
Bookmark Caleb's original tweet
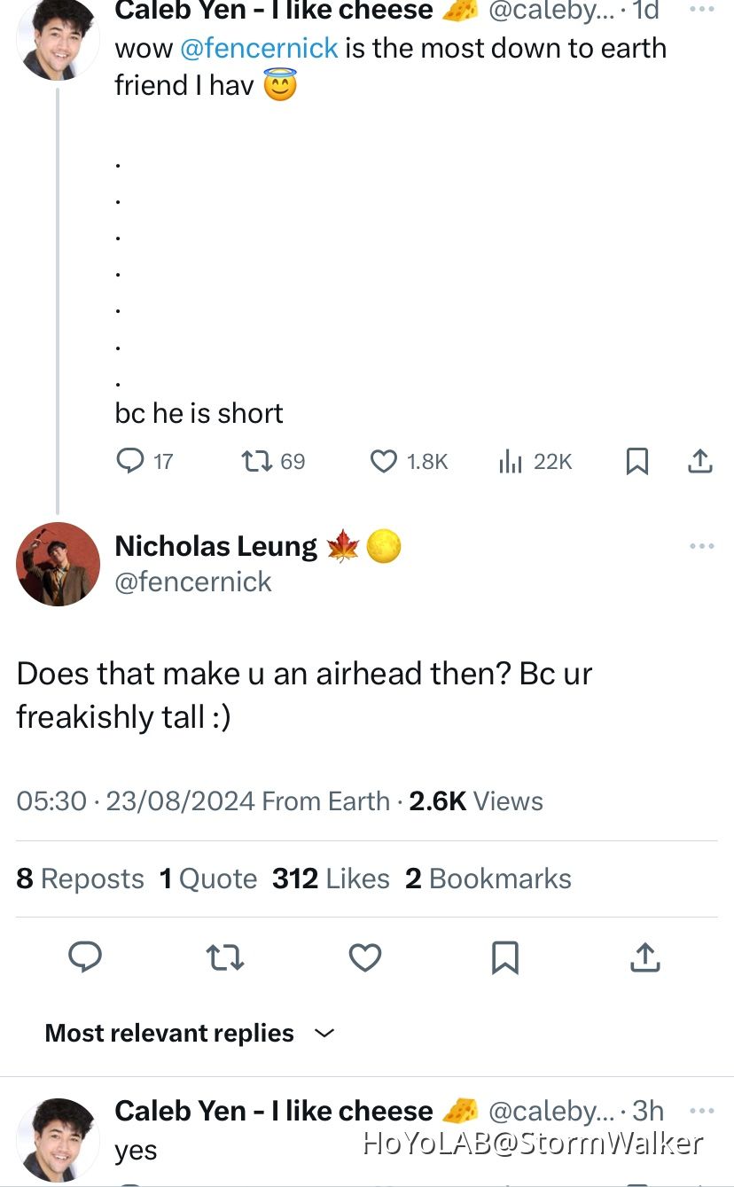[637, 461]
